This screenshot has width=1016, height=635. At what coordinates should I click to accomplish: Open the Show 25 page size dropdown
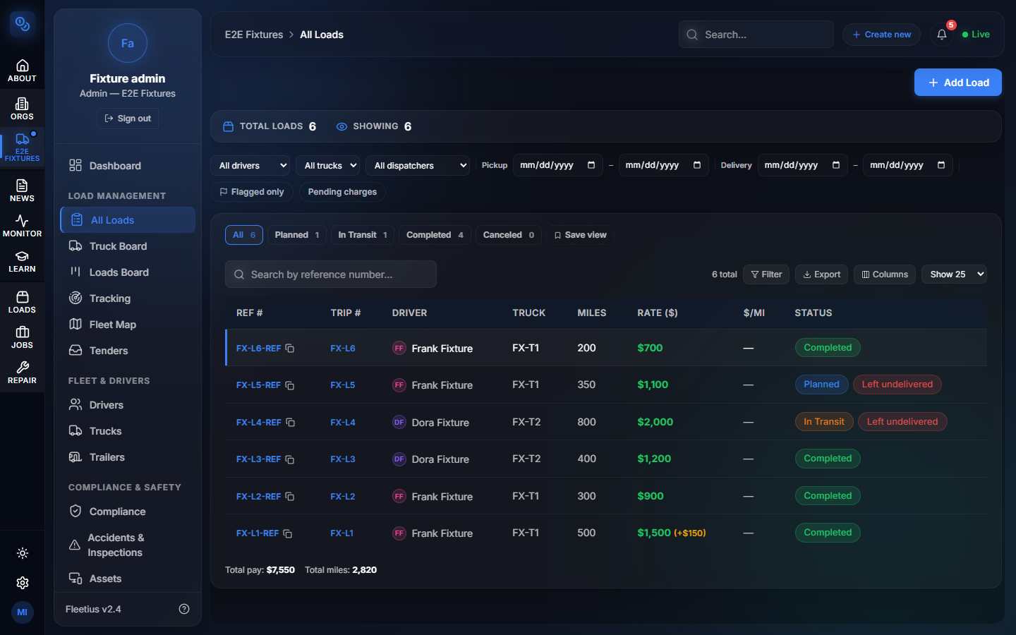[954, 274]
